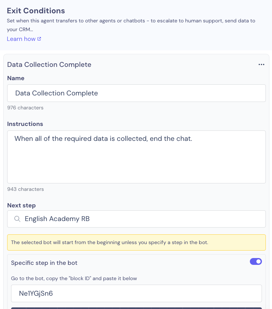
Task: Open the Next step English Academy RB selector
Action: click(137, 219)
